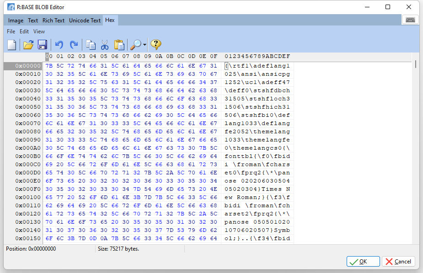Confirm with the OK button
This screenshot has height=273, width=423.
pyautogui.click(x=363, y=262)
